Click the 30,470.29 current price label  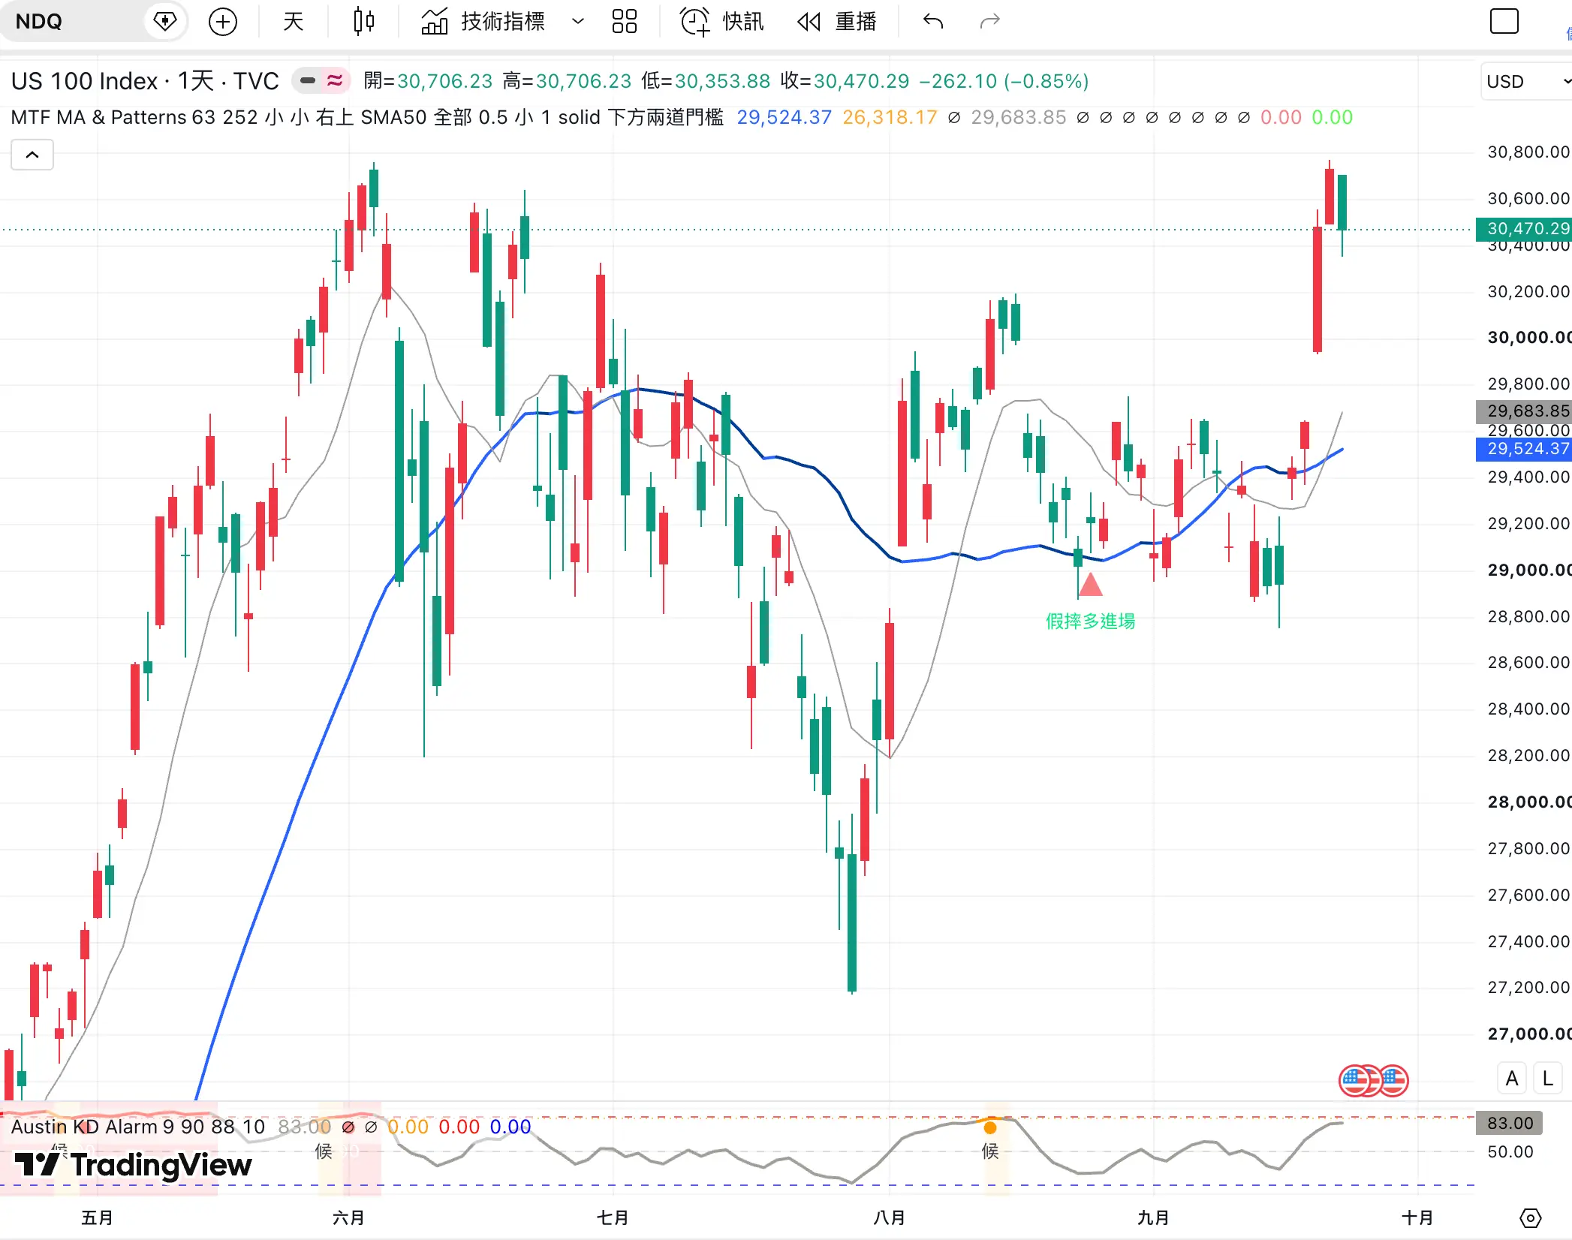1524,228
